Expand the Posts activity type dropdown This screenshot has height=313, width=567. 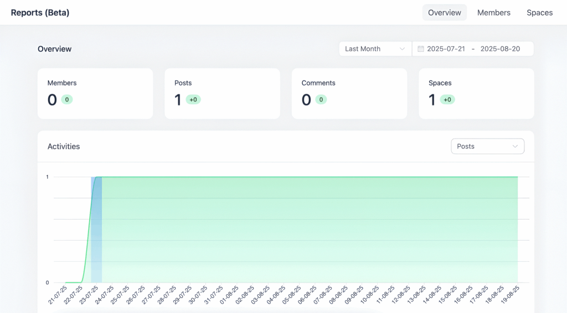pos(487,146)
